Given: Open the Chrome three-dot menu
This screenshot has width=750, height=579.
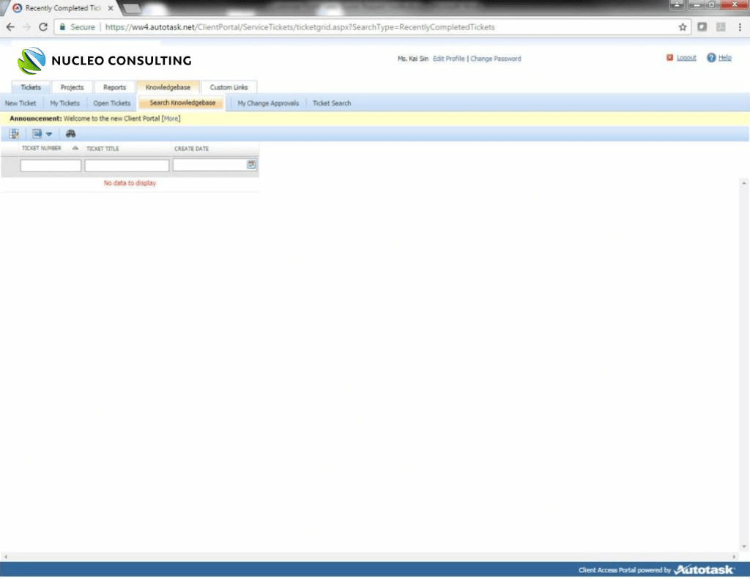Looking at the screenshot, I should [738, 27].
